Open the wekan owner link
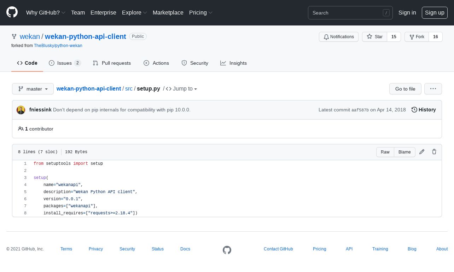The width and height of the screenshot is (454, 272). tap(30, 36)
